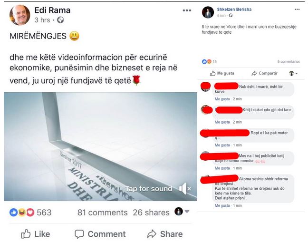The height and width of the screenshot is (242, 308).
Task: Click Me gusta under the first comment
Action: click(x=222, y=99)
